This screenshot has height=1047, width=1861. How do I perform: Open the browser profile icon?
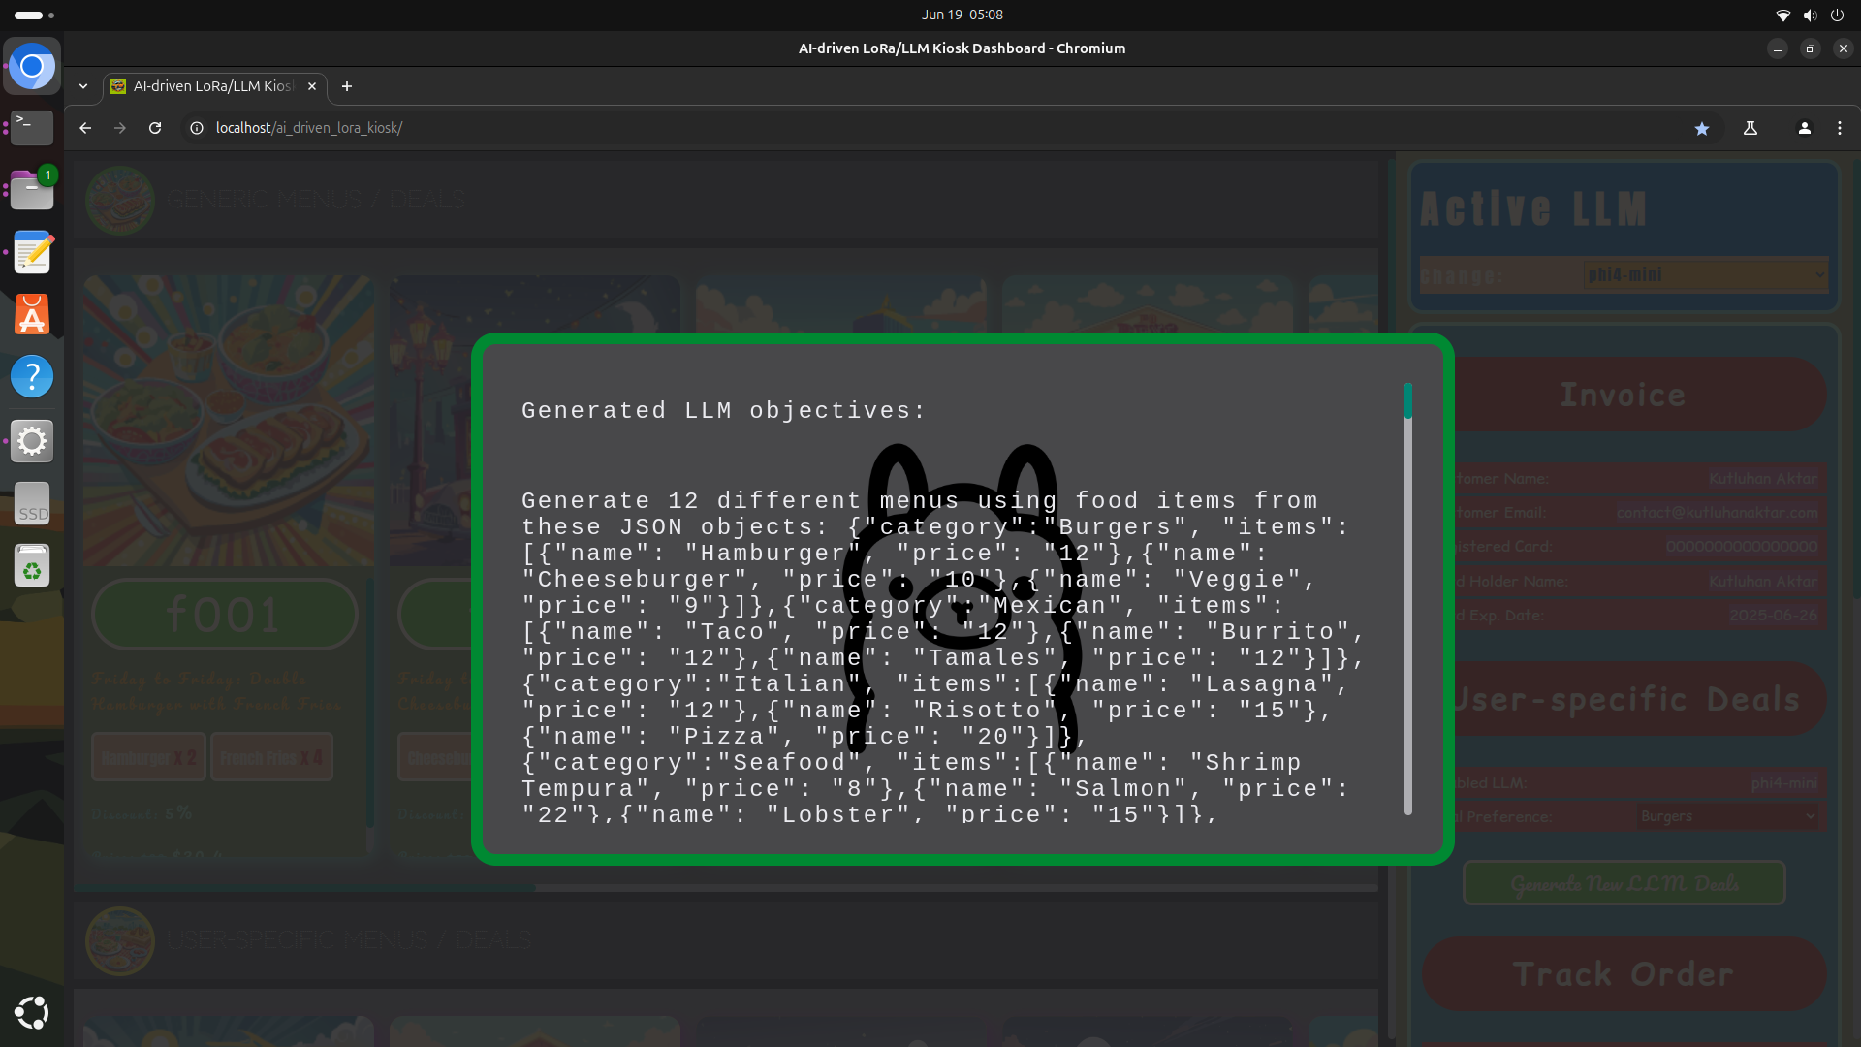[1804, 128]
